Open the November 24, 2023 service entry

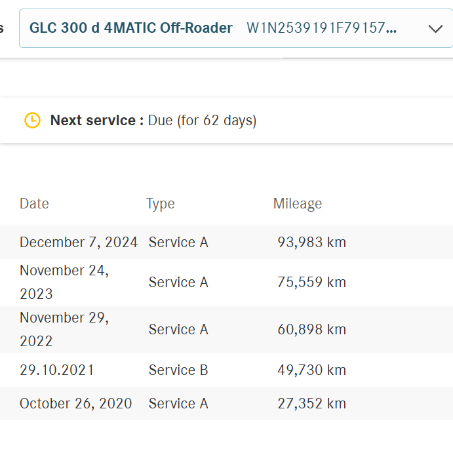click(227, 283)
